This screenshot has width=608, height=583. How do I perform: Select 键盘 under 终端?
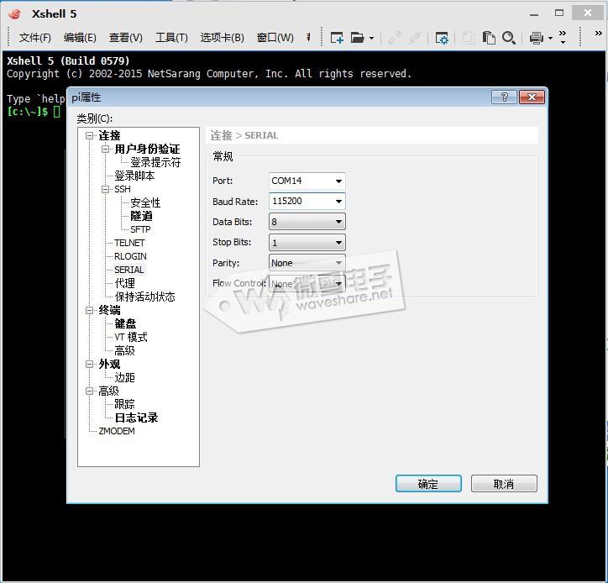(125, 323)
